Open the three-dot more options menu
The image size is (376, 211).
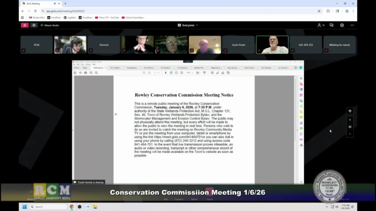(x=352, y=25)
